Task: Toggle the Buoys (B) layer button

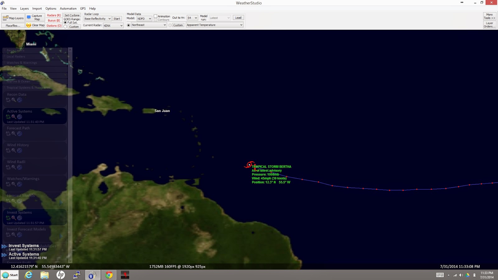Action: pyautogui.click(x=54, y=21)
